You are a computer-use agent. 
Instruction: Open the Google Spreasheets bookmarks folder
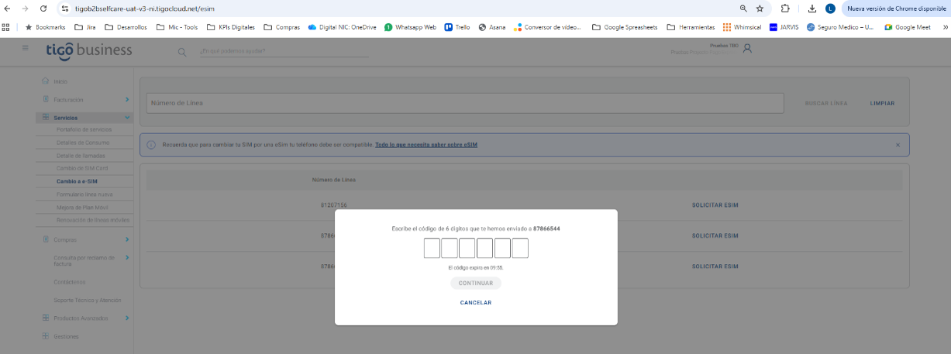[624, 26]
